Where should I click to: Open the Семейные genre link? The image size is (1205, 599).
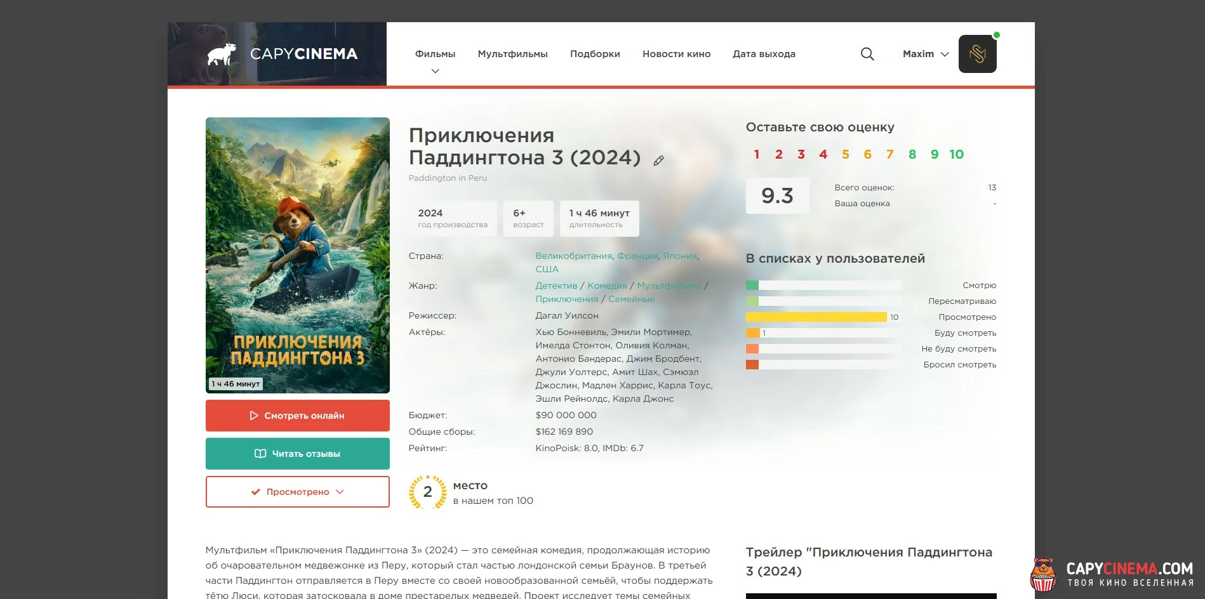coord(631,299)
